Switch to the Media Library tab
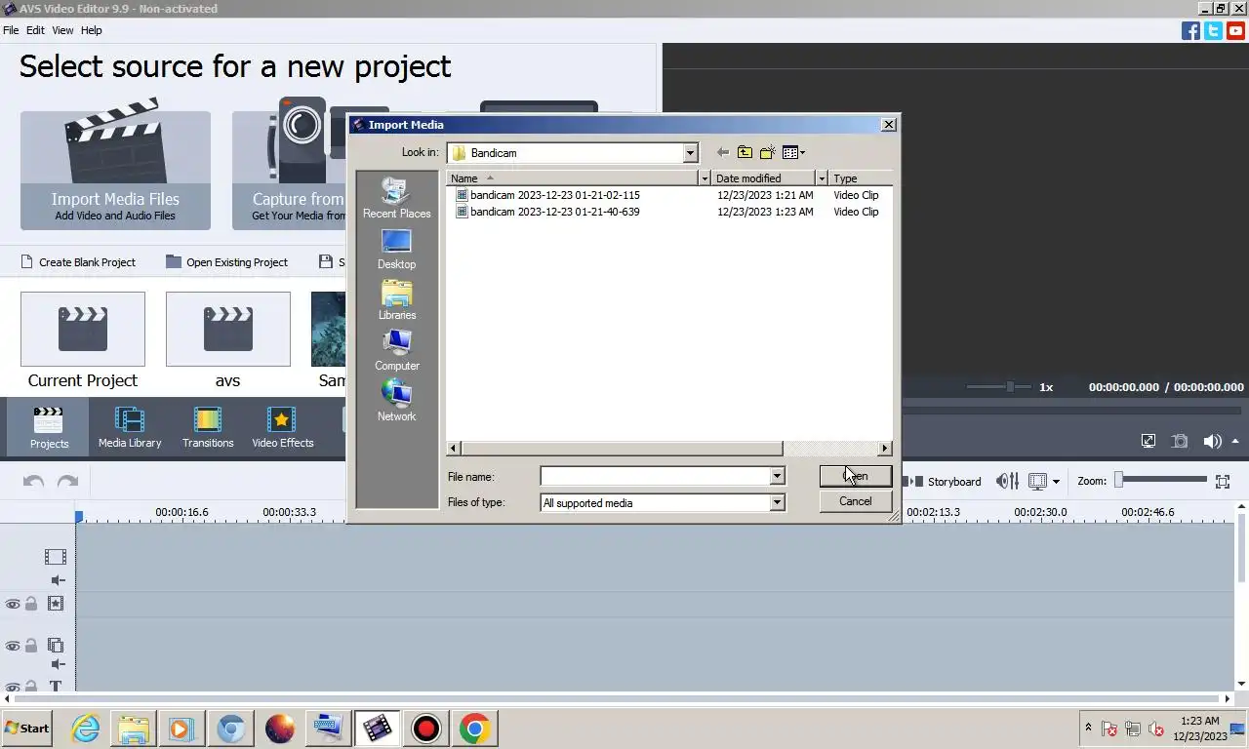Viewport: 1249px width, 749px height. click(x=130, y=427)
